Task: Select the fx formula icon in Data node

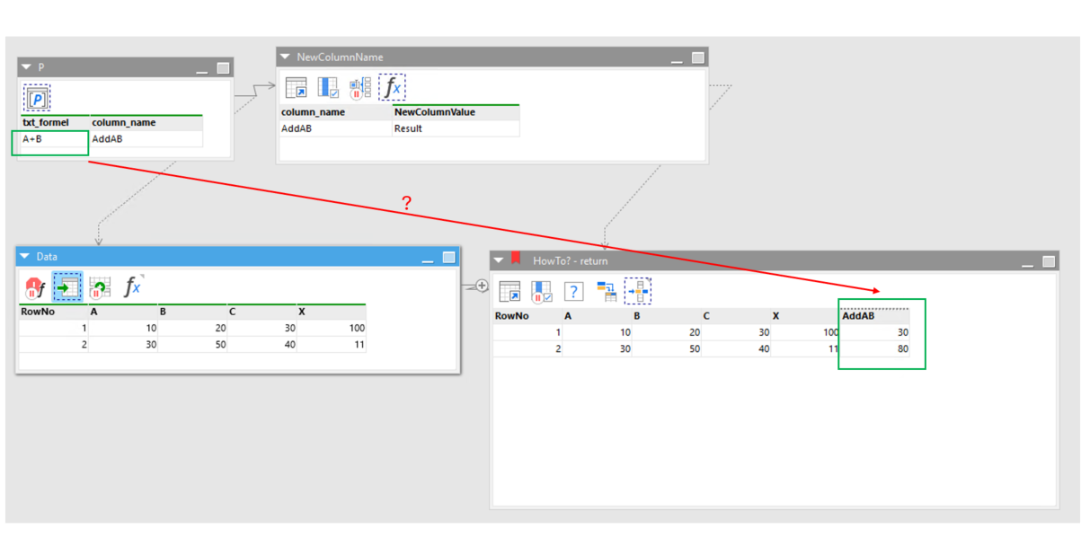Action: [x=132, y=286]
